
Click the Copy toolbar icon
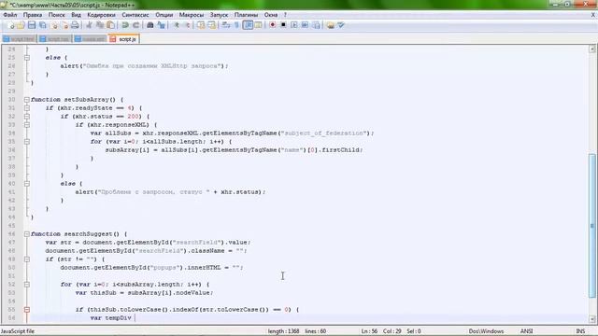(100, 25)
